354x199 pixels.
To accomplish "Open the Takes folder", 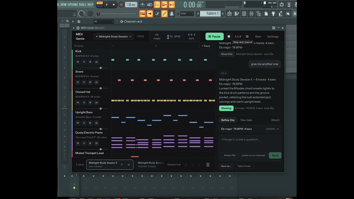I will tap(244, 166).
